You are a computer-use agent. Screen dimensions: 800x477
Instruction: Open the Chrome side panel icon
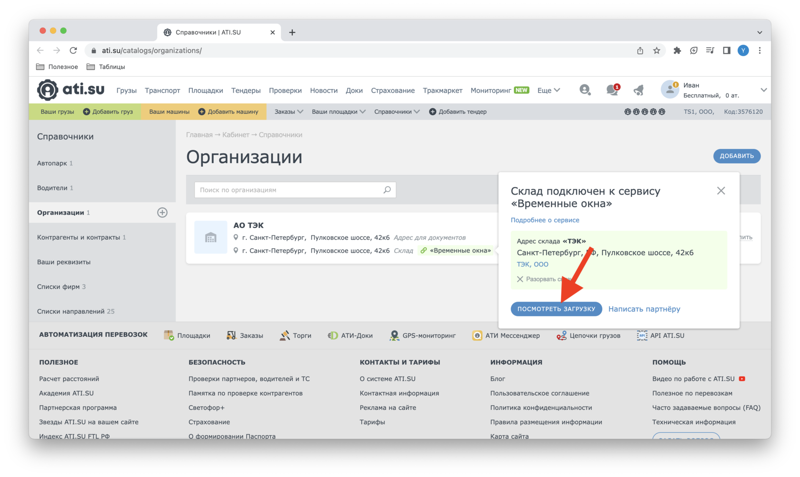coord(727,50)
